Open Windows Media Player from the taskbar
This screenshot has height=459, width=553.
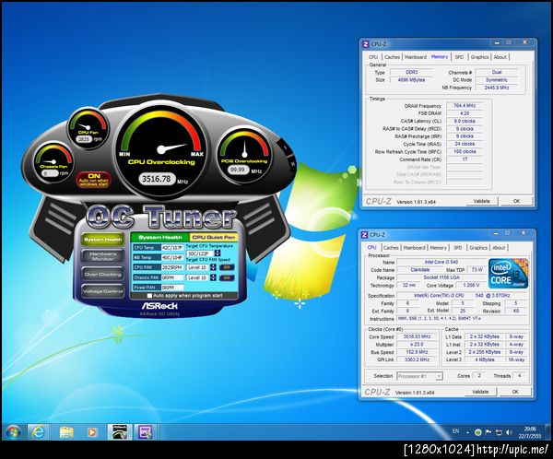click(x=91, y=430)
